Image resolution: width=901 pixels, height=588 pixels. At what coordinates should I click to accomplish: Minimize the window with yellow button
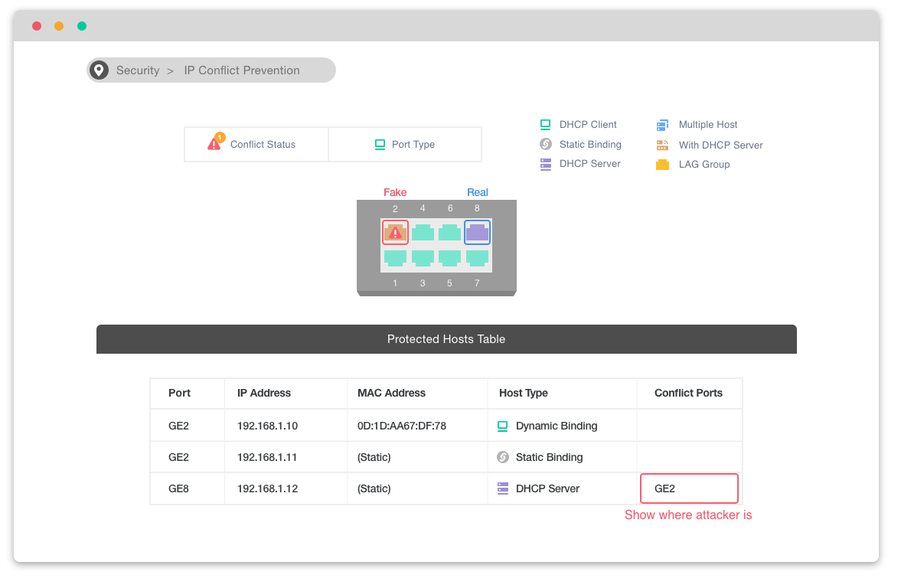point(59,26)
